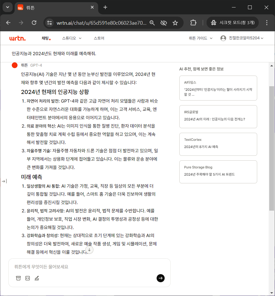This screenshot has width=275, height=296.
Task: Click the archive box icon below input
Action: pyautogui.click(x=18, y=278)
